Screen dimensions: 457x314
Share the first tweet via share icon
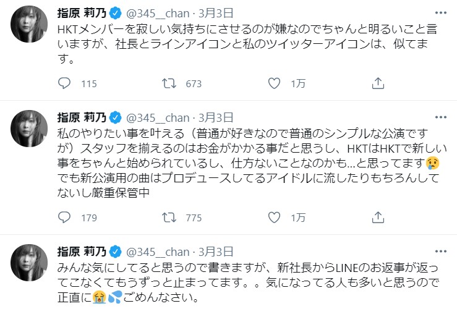pos(378,83)
